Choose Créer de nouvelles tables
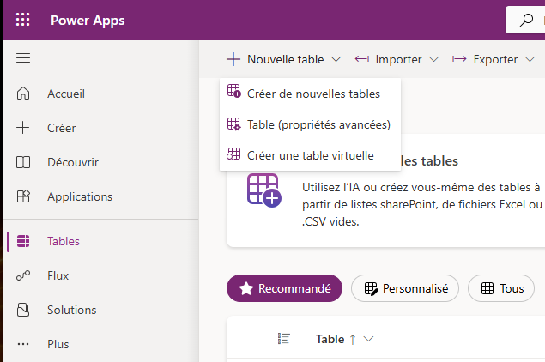545x362 pixels. tap(310, 94)
